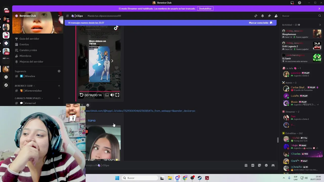Open the TOP10 video thumbnail
Image resolution: width=324 pixels, height=182 pixels.
(103, 143)
